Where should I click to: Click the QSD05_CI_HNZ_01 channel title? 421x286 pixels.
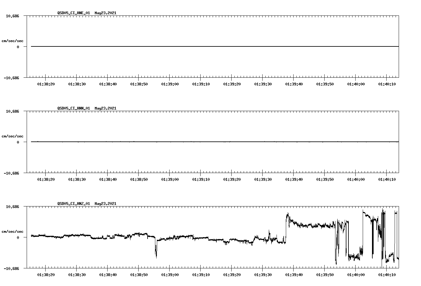(74, 204)
